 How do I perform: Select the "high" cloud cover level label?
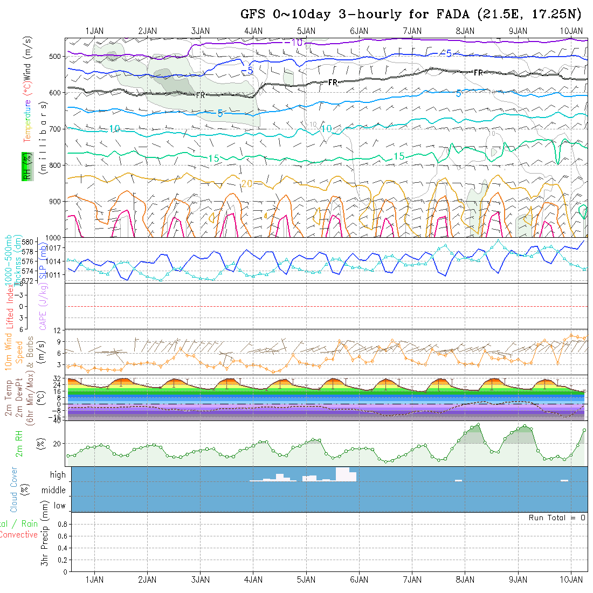click(58, 475)
